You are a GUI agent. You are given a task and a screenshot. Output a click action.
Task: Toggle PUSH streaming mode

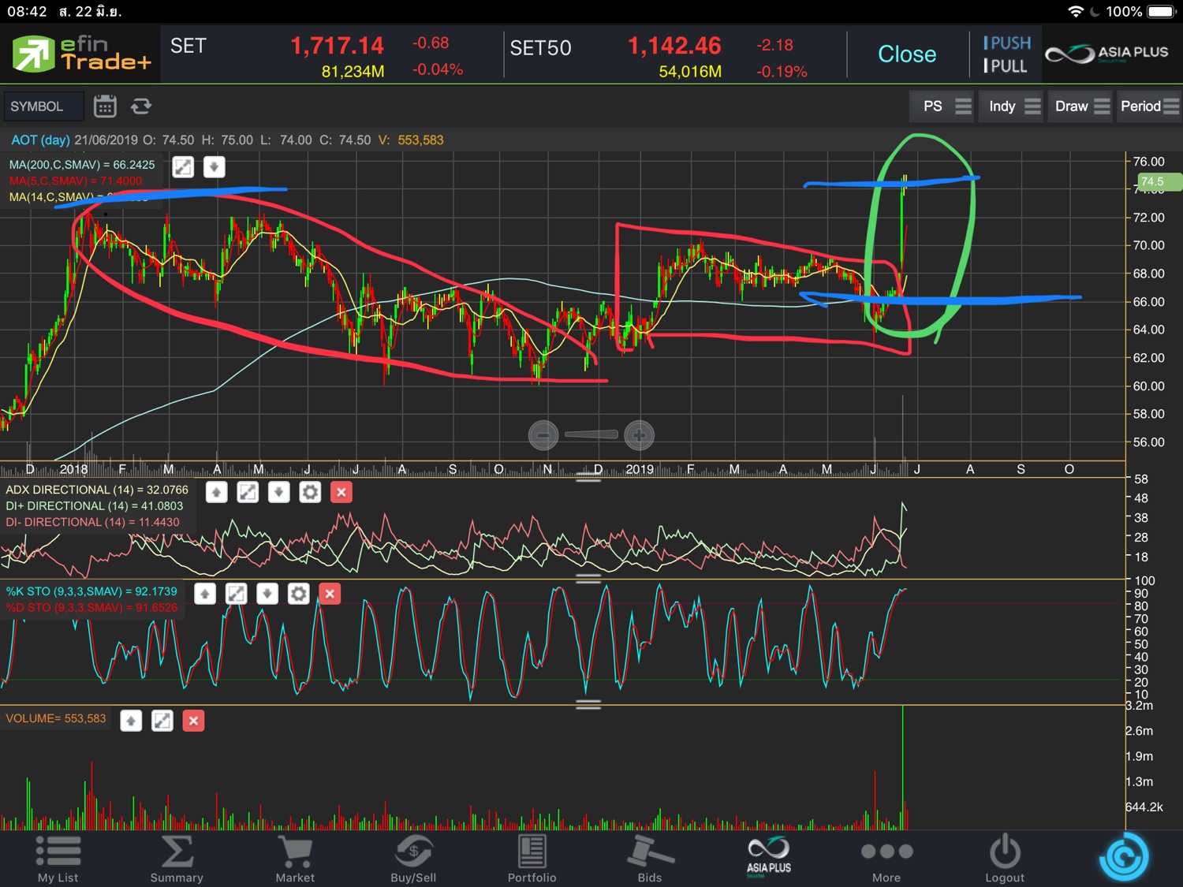1007,43
